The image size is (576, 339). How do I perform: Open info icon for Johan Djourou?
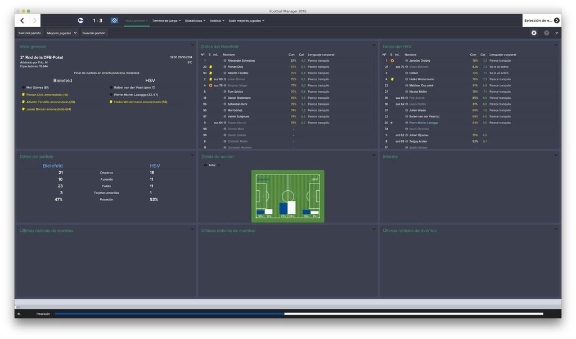tap(407, 135)
